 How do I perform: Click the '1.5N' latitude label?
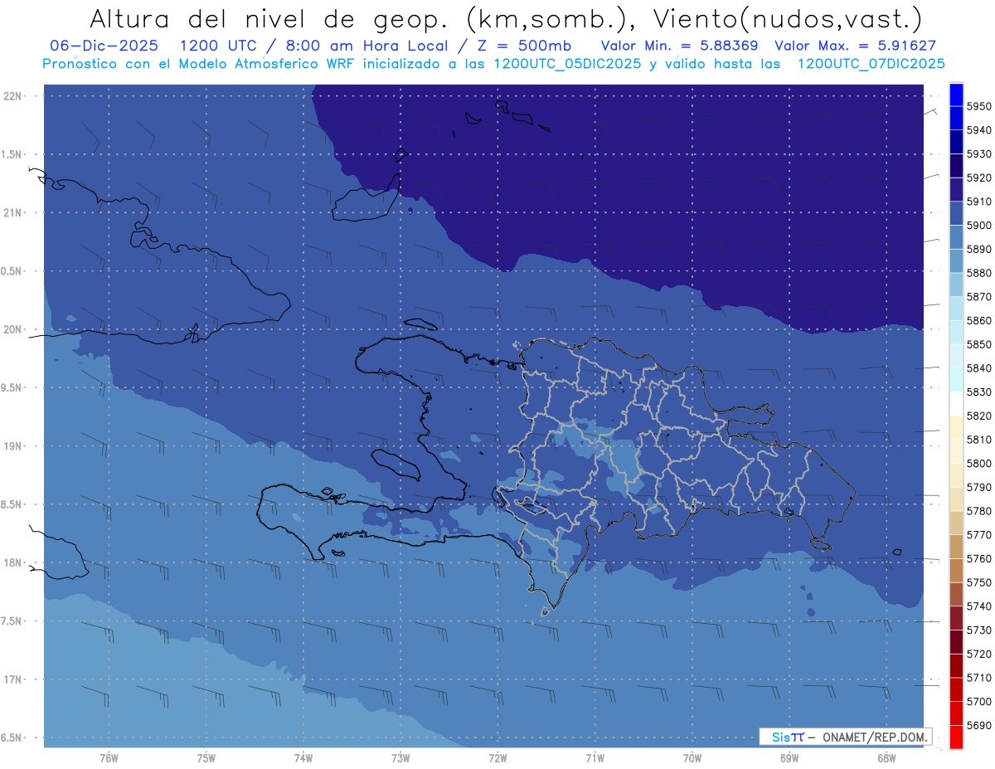(12, 154)
